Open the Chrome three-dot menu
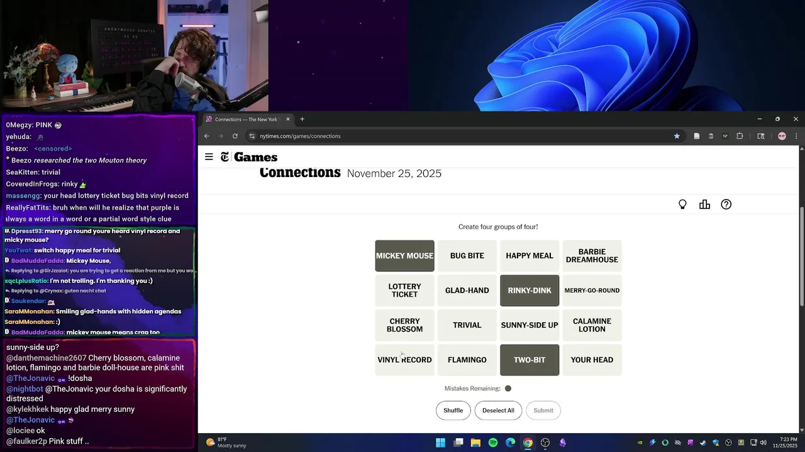The image size is (805, 452). [x=796, y=136]
